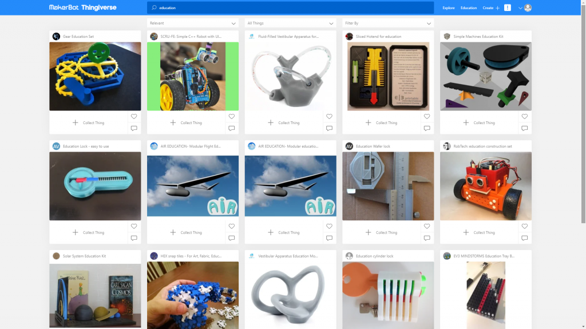The height and width of the screenshot is (329, 586).
Task: Open the Education menu item
Action: 469,8
